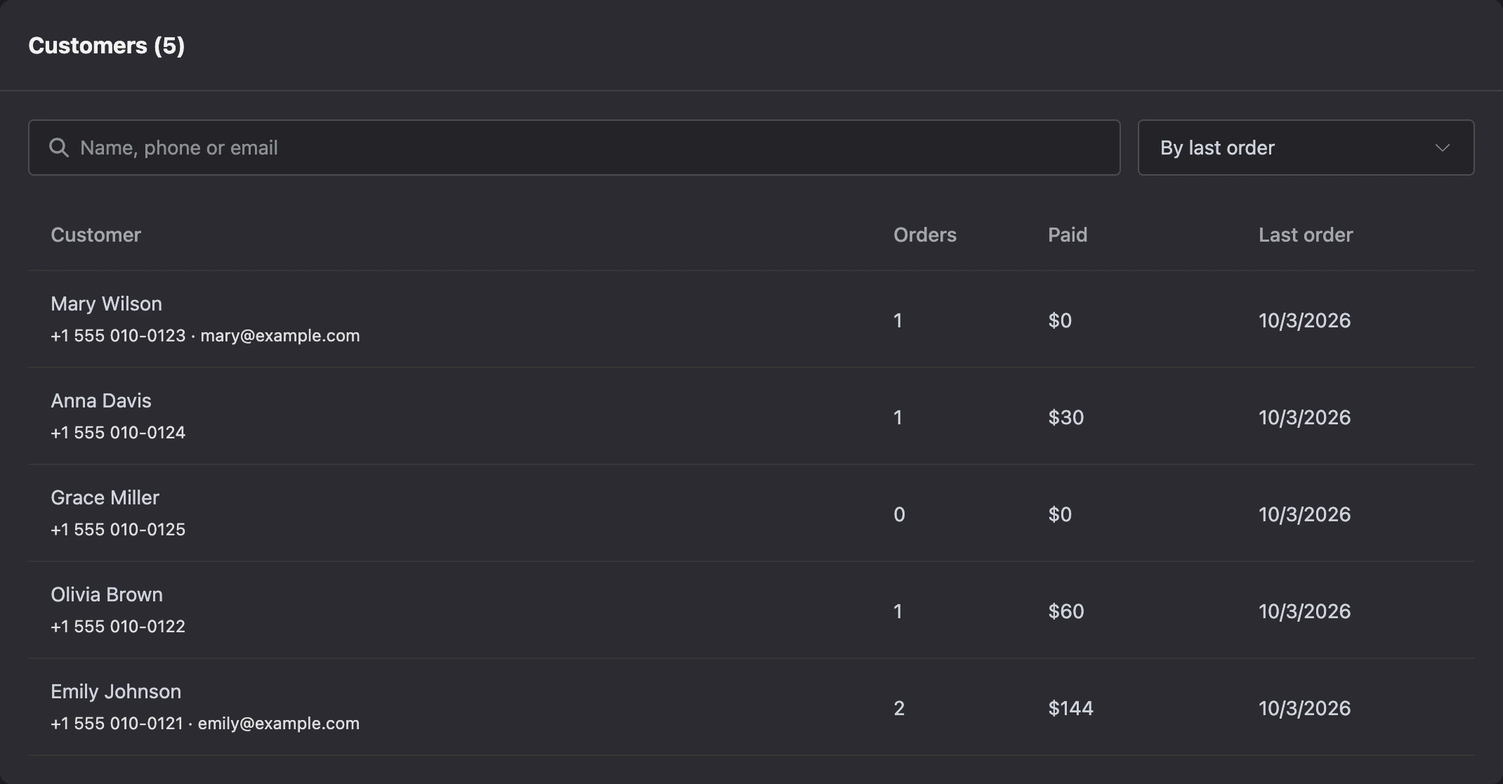Viewport: 1503px width, 784px height.
Task: Click the sort dropdown chevron arrow
Action: (1442, 148)
